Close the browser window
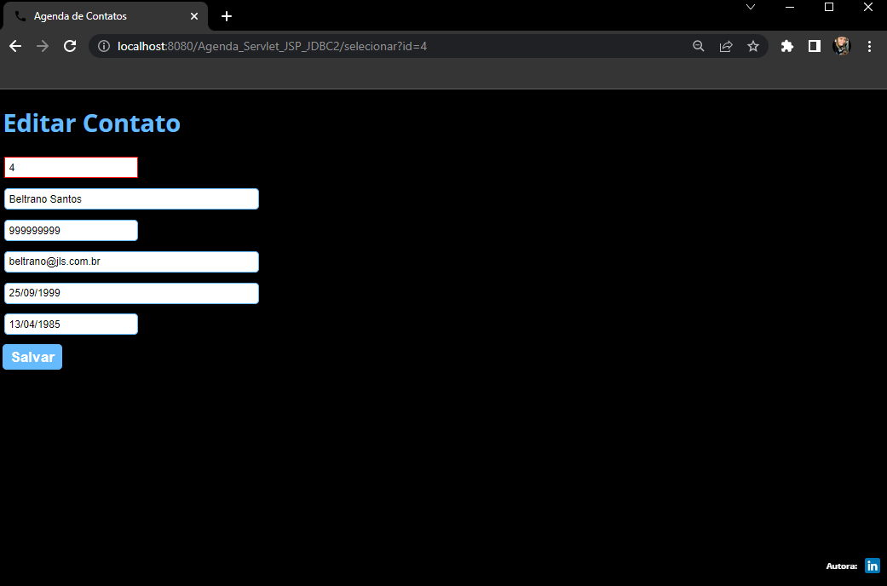Screen dimensions: 887x586 click(x=868, y=8)
